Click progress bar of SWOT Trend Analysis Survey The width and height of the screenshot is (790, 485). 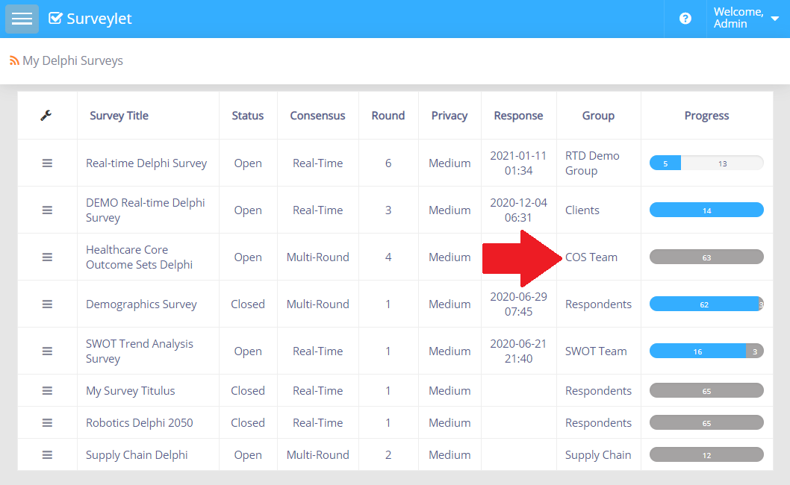(706, 351)
